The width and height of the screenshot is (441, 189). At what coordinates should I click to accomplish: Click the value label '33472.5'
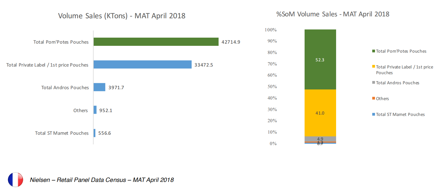click(204, 65)
